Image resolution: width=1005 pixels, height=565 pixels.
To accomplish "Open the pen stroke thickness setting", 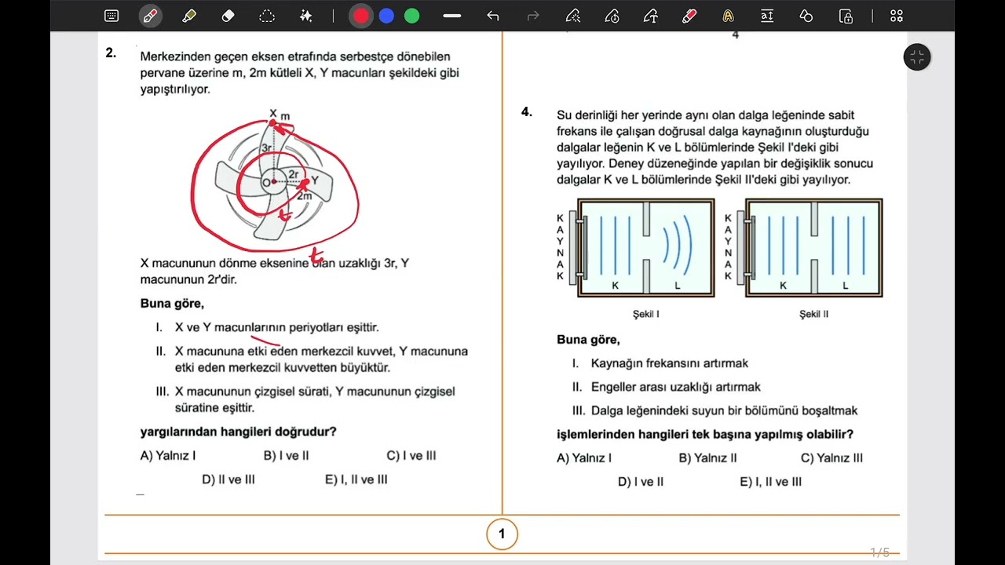I will click(451, 16).
